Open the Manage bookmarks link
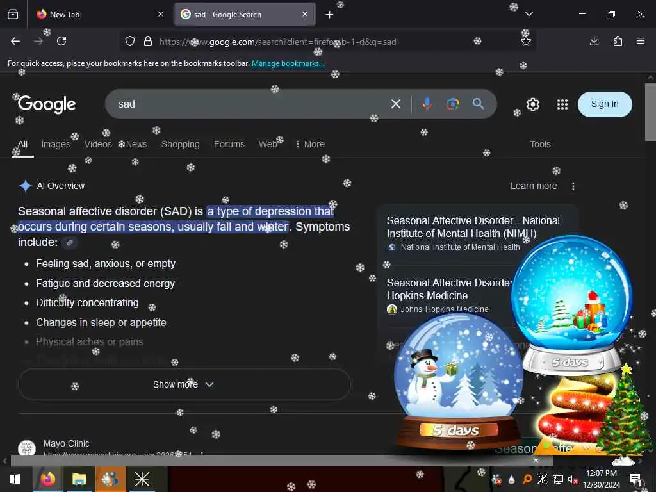The image size is (656, 492). [x=288, y=63]
